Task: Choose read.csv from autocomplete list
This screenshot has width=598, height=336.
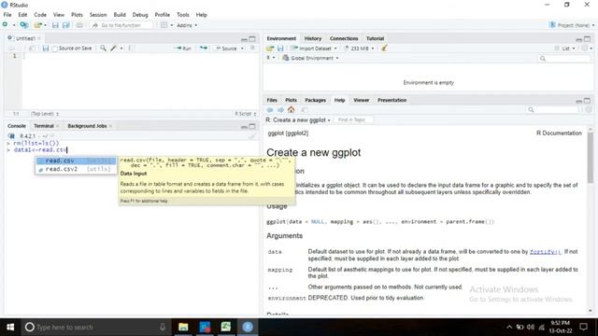Action: pos(76,161)
